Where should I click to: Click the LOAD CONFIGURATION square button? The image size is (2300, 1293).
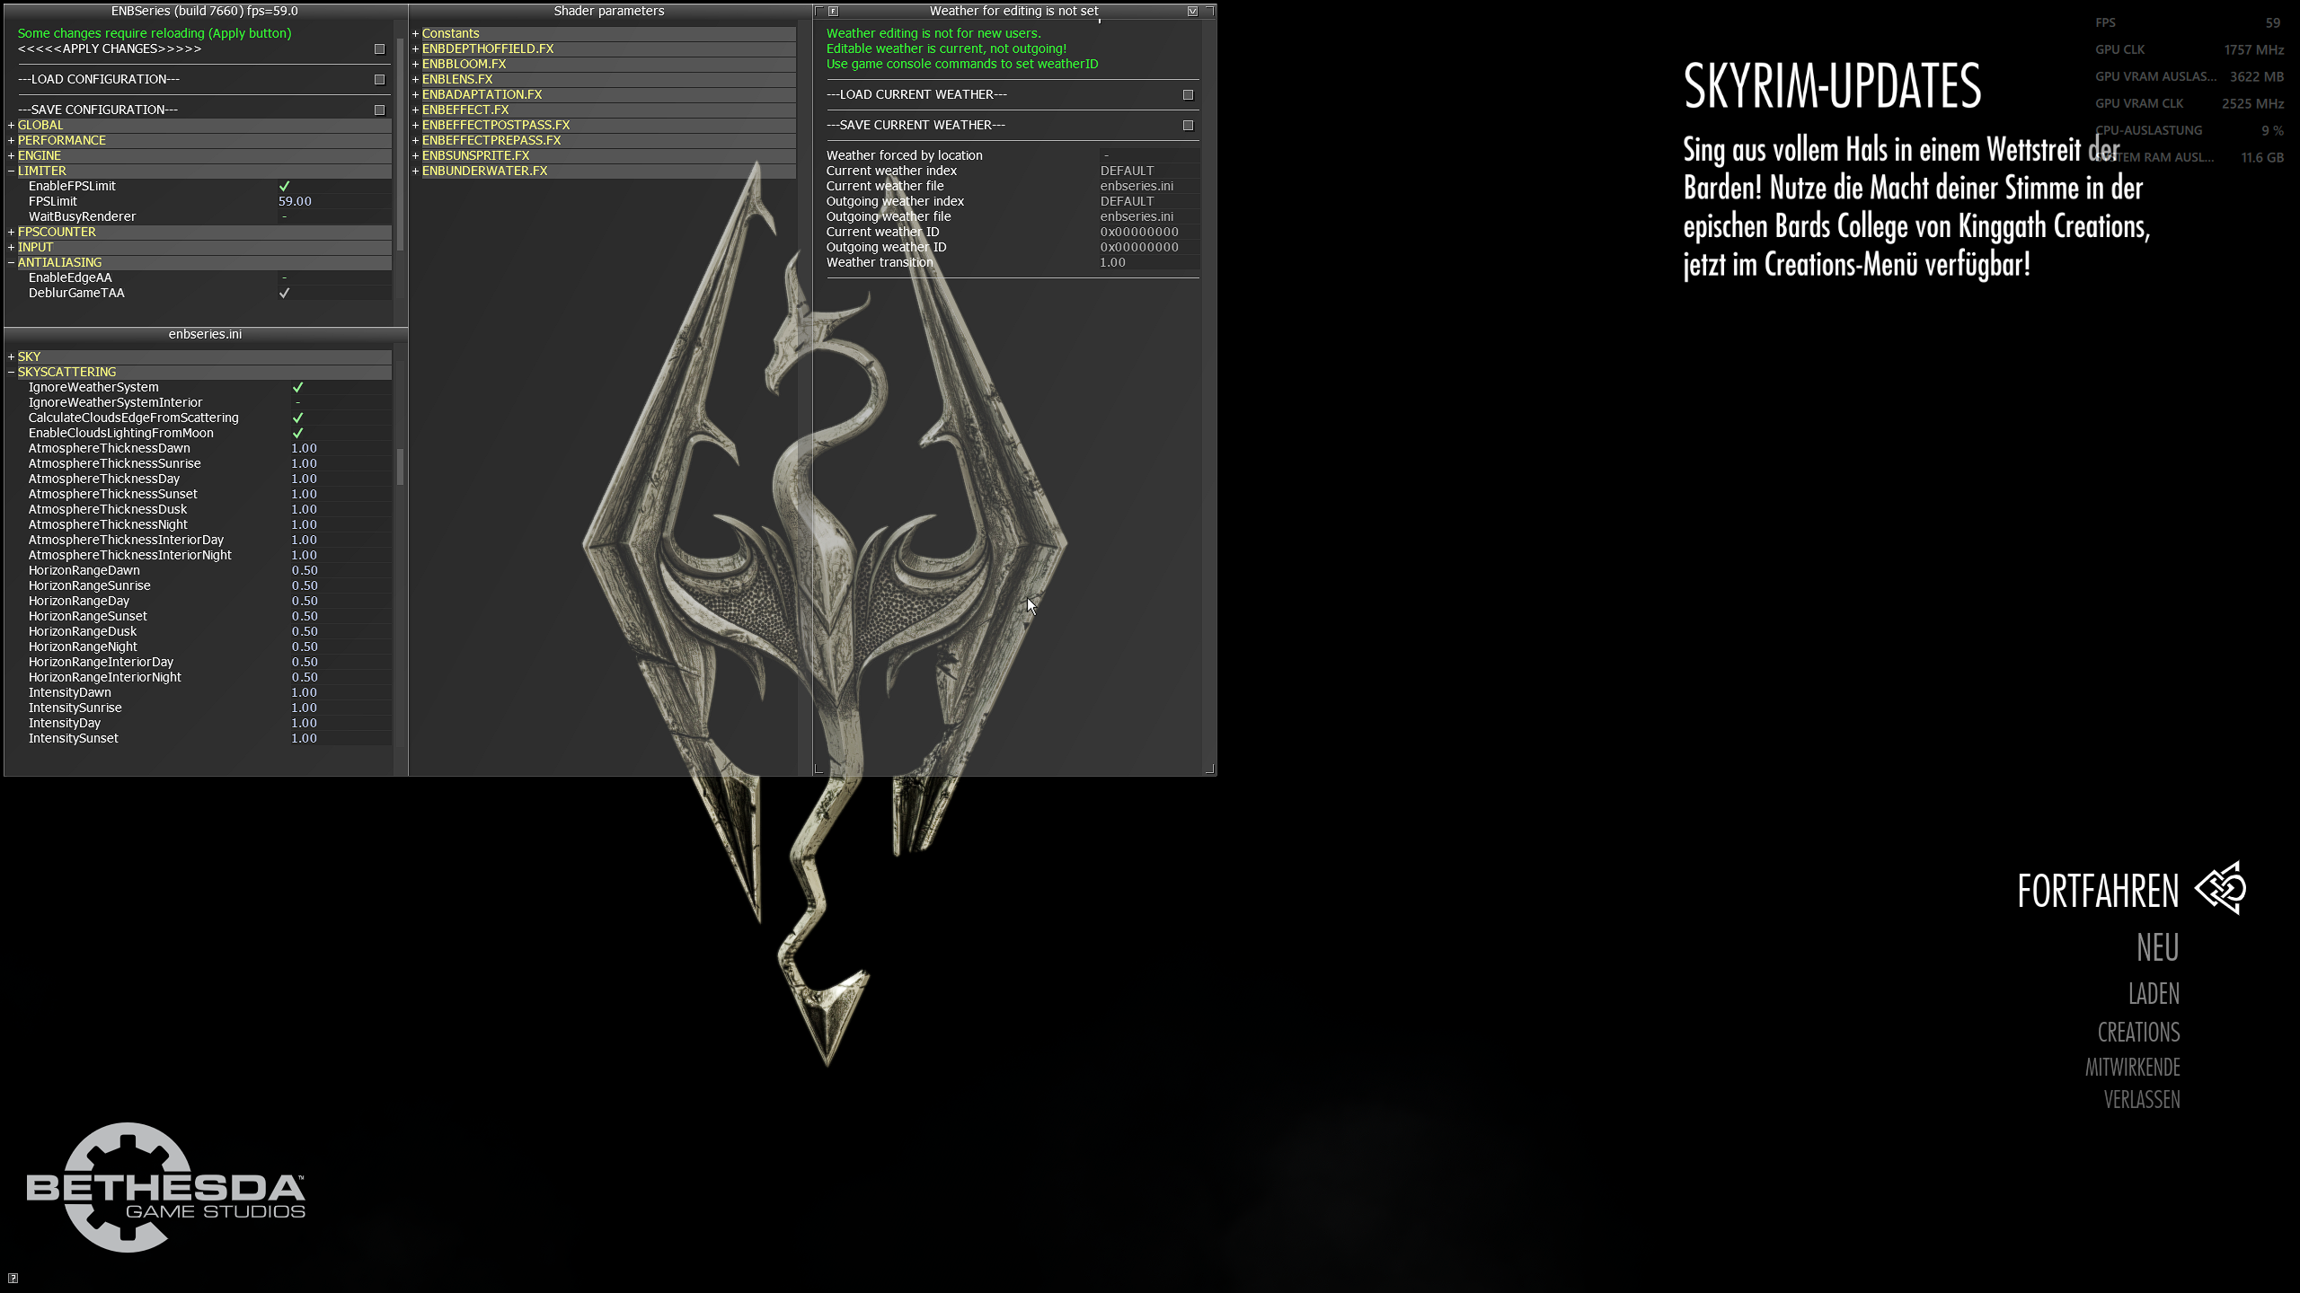click(379, 80)
